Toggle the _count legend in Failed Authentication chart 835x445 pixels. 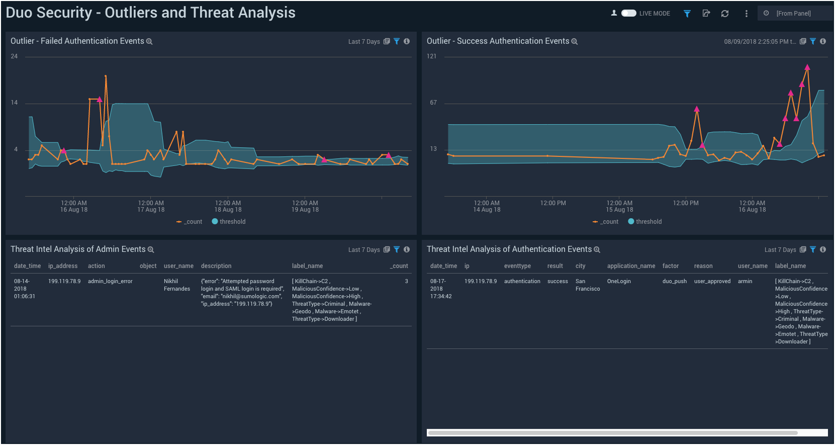point(190,222)
